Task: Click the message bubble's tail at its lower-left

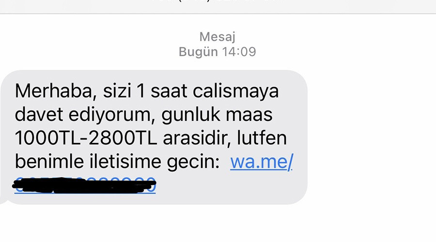Action: (3, 200)
